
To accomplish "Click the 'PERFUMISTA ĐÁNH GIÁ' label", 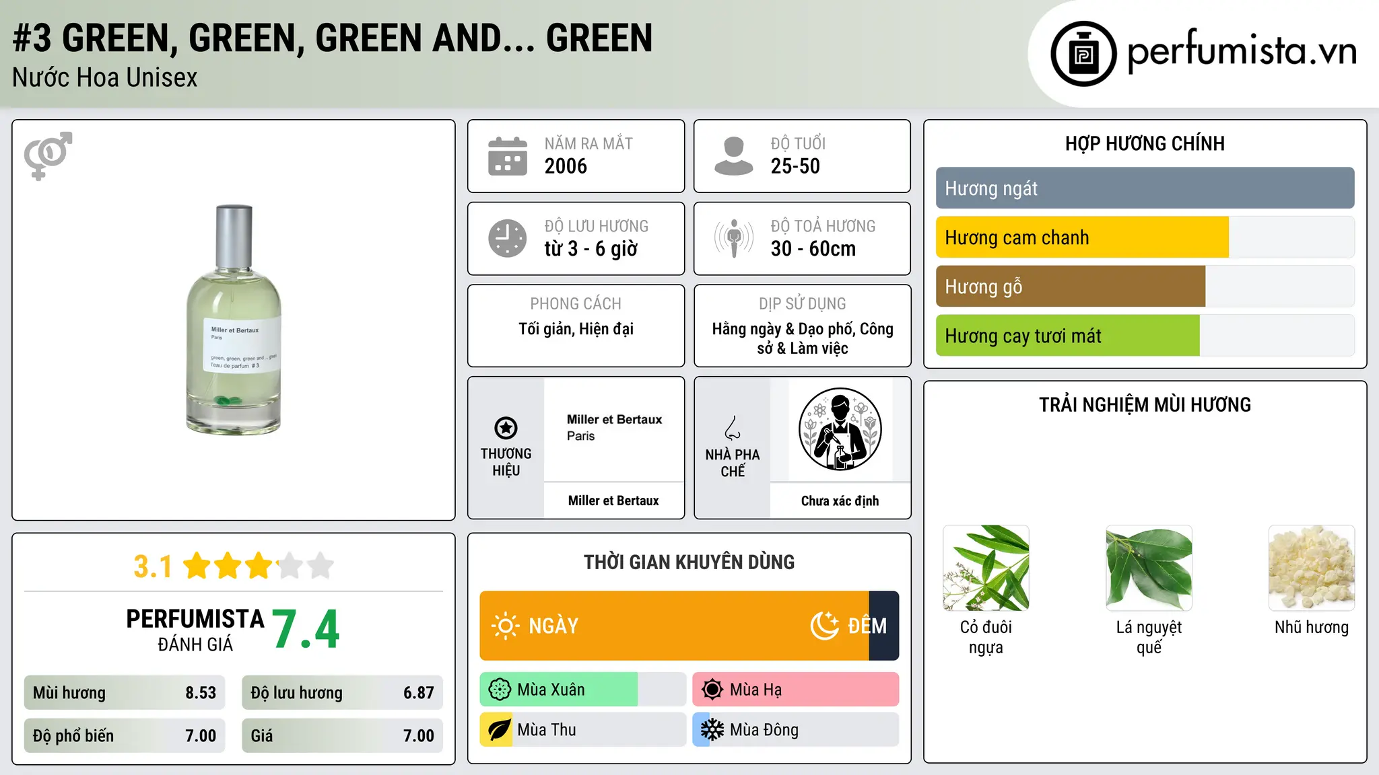I will coord(195,630).
